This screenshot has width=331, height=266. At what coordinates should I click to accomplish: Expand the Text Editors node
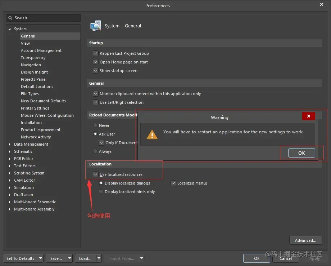click(9, 166)
